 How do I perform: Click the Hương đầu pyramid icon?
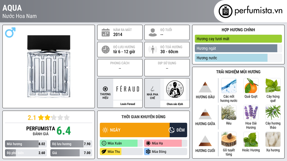[205, 87]
